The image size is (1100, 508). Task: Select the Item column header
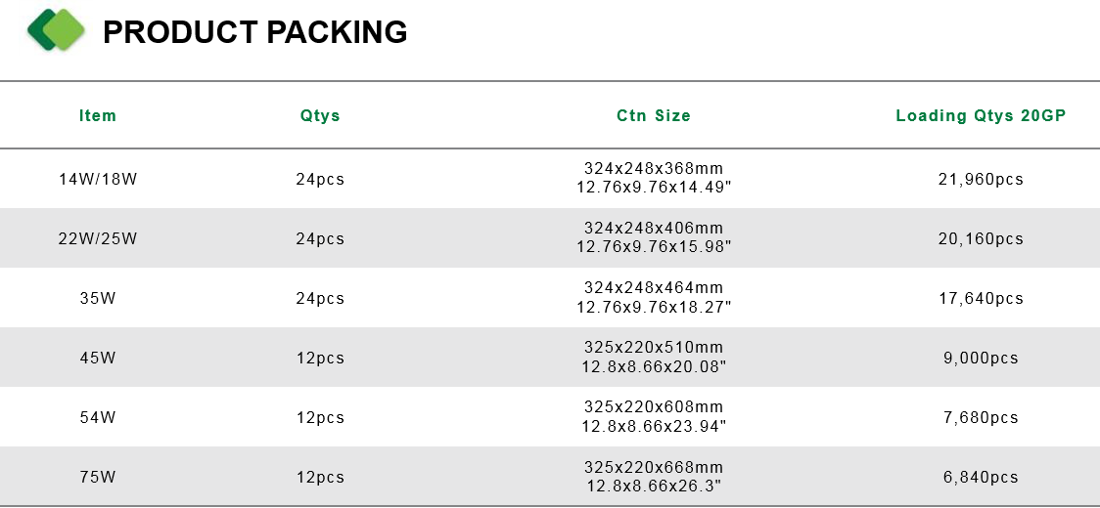click(98, 115)
